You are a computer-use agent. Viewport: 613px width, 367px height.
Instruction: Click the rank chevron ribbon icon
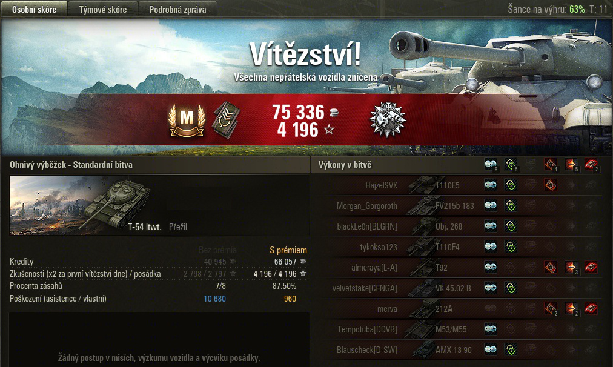[226, 119]
